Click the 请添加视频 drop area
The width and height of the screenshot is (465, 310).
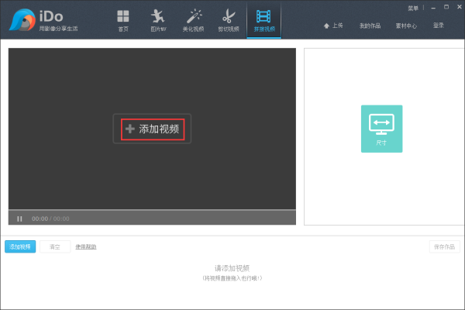(x=232, y=272)
